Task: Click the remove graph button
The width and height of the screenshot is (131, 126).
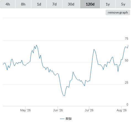Action: [x=118, y=12]
